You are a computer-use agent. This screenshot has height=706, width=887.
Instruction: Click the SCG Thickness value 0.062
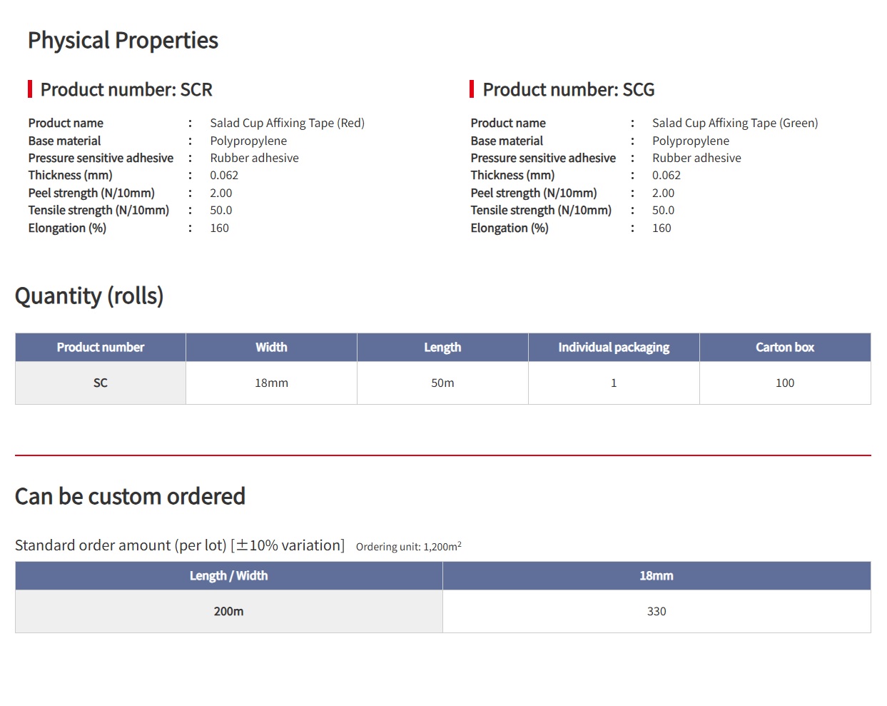666,176
